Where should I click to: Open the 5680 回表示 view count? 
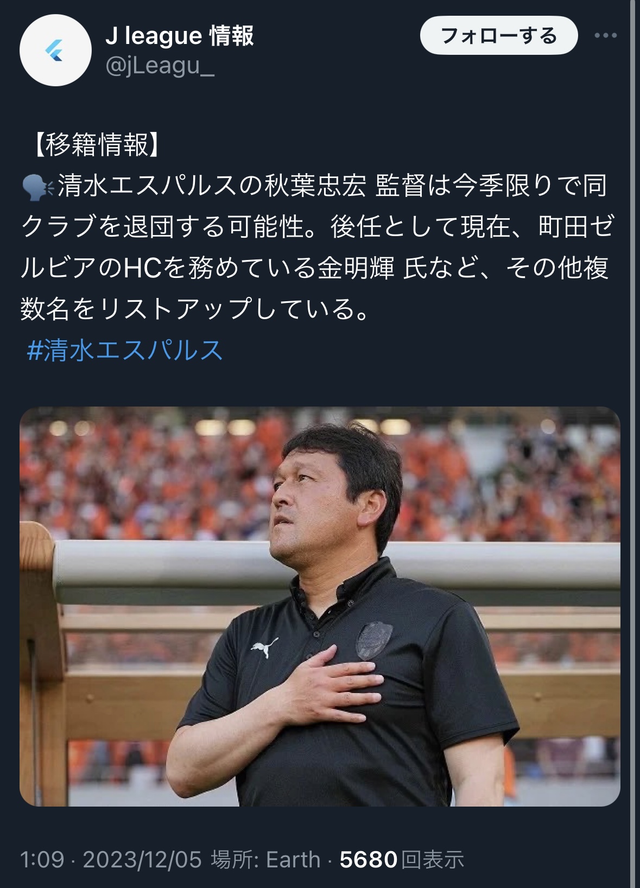[x=402, y=860]
